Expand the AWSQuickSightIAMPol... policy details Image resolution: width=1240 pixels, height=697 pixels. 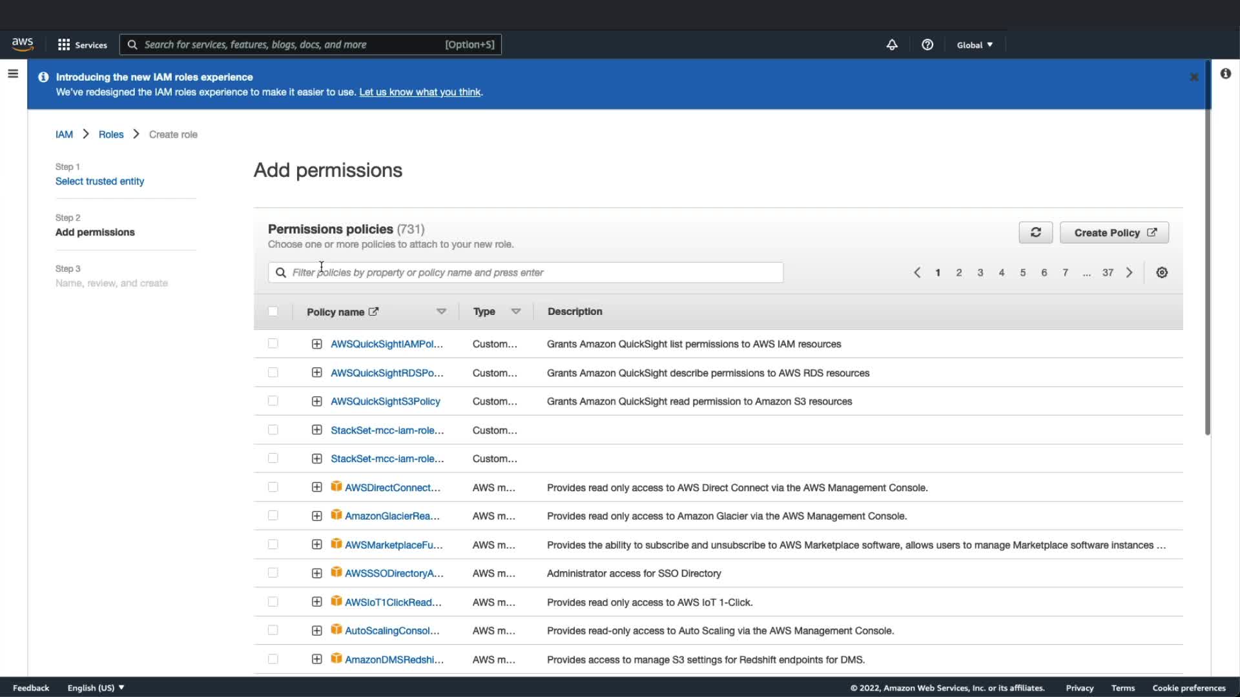pyautogui.click(x=316, y=344)
